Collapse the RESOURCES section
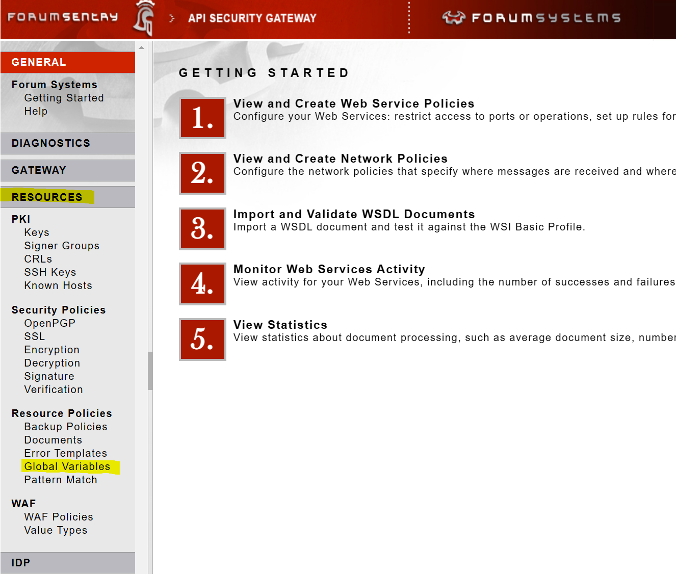This screenshot has width=676, height=574. (68, 197)
